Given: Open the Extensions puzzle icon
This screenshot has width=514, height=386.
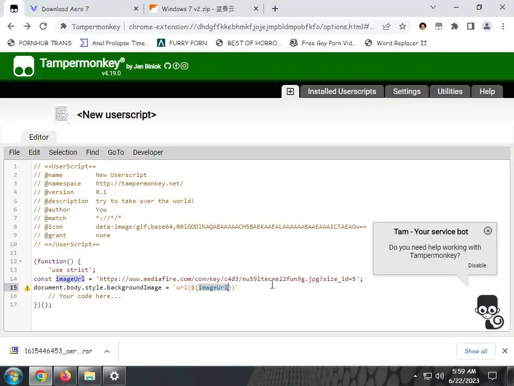Looking at the screenshot, I should [x=455, y=26].
